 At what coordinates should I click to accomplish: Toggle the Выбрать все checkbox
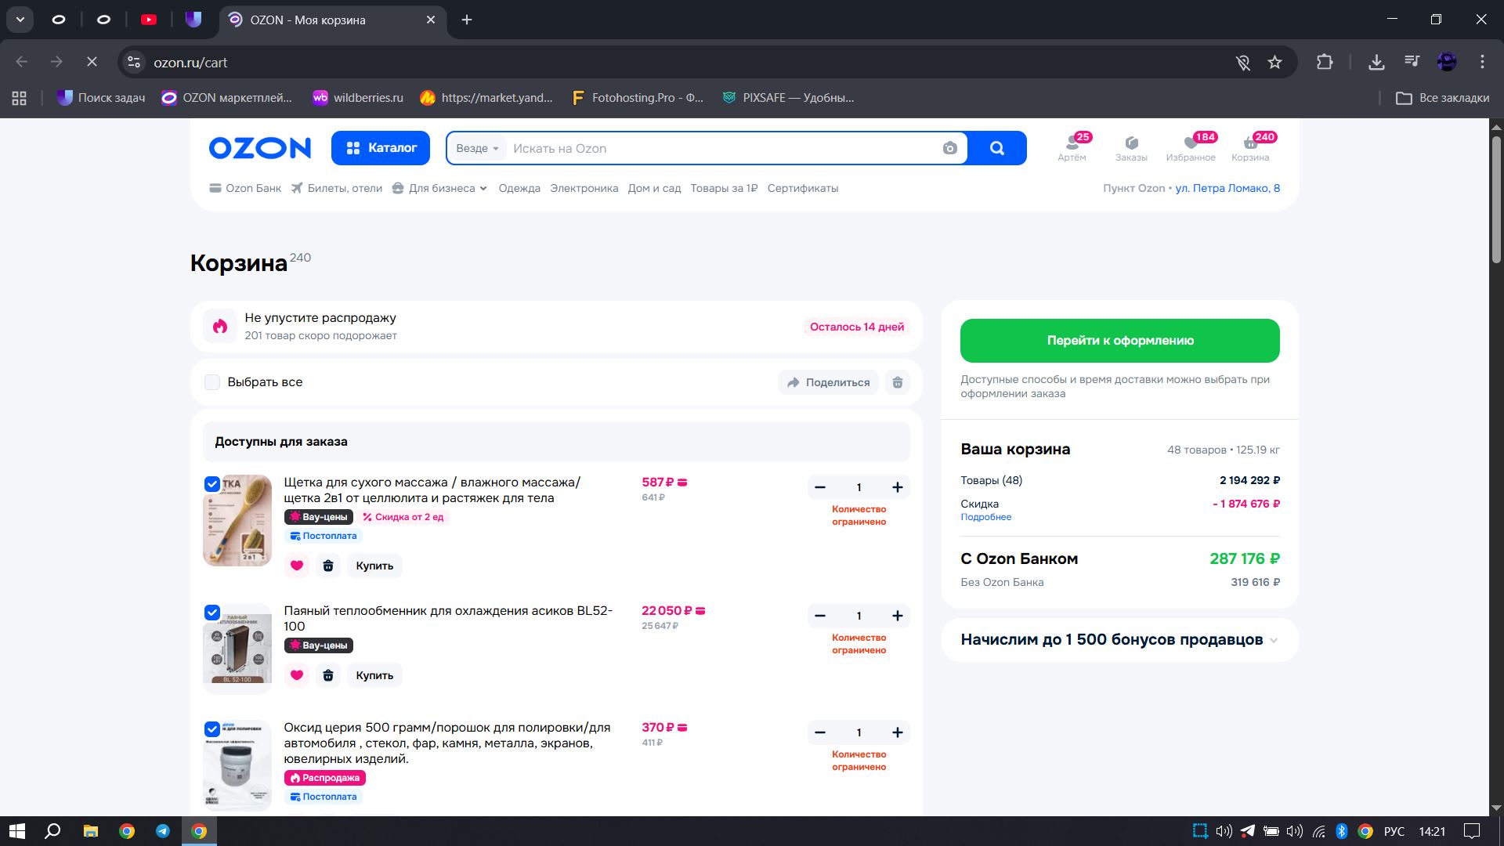pos(212,382)
